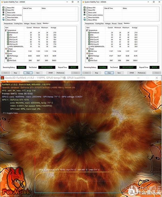
Task: Click FurMark app icon in title bar
Action: point(2,78)
